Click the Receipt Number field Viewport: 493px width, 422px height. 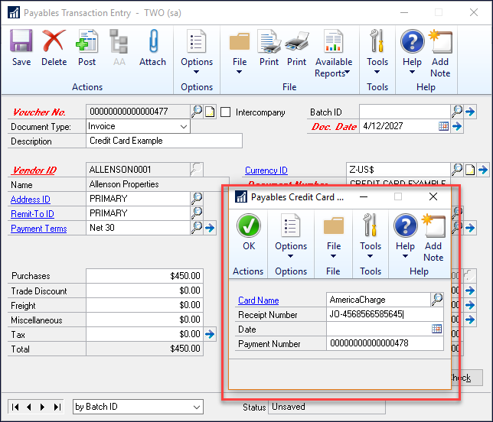pyautogui.click(x=385, y=314)
